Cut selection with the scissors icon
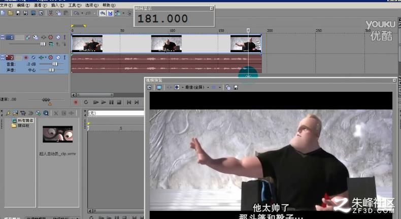401x219 pixels. tap(51, 13)
